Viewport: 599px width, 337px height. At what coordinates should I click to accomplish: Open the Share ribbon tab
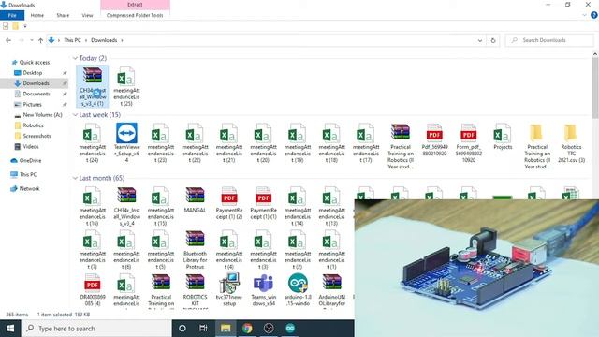(x=63, y=15)
